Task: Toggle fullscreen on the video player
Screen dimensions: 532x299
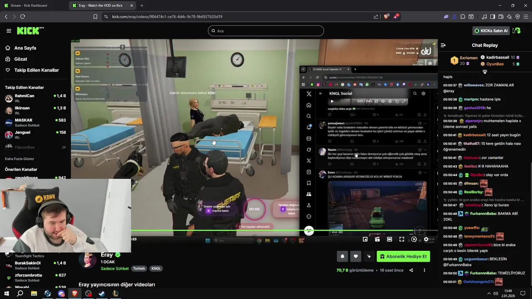Action: [x=401, y=239]
